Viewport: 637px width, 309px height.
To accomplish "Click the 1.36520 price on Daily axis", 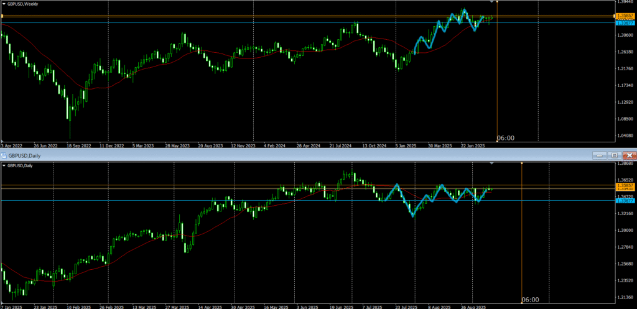I will (625, 180).
